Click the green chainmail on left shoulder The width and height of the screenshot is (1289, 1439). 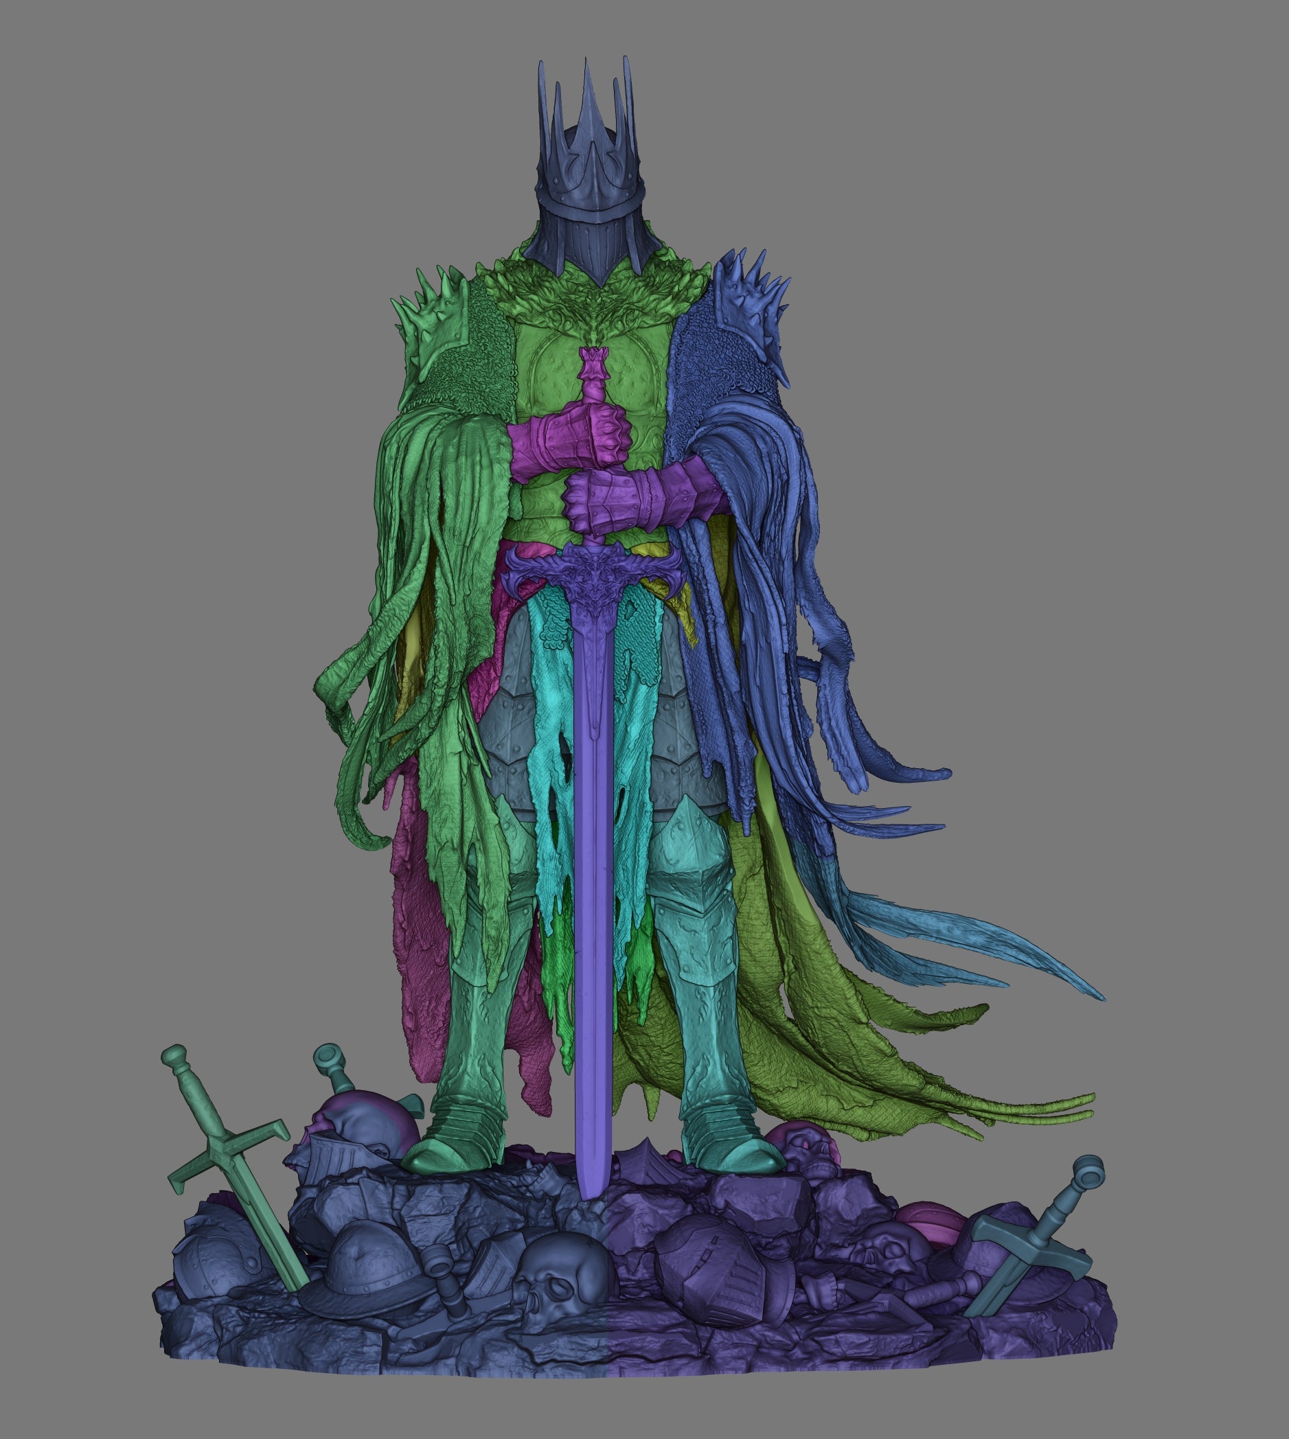pyautogui.click(x=475, y=368)
